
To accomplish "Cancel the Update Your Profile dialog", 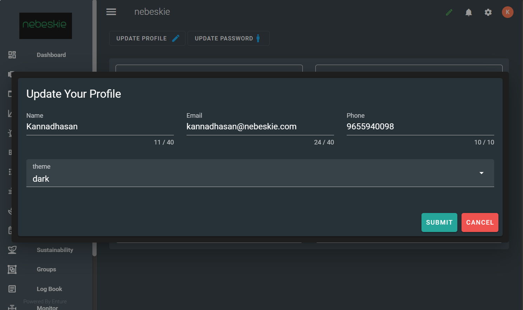I will click(x=479, y=222).
